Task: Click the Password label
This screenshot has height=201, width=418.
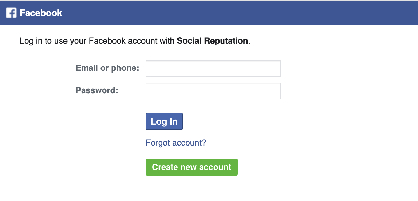Action: coord(97,90)
